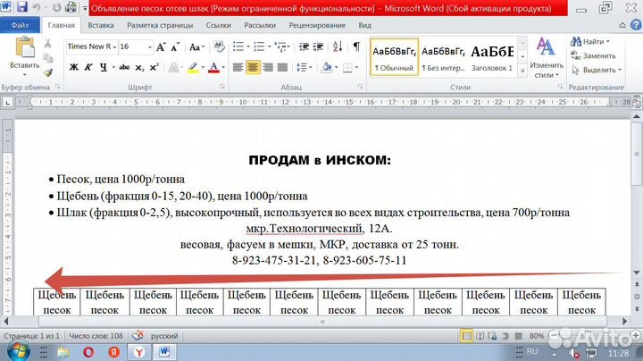The width and height of the screenshot is (643, 361).
Task: Switch to the Рецензирование tab
Action: [x=316, y=25]
